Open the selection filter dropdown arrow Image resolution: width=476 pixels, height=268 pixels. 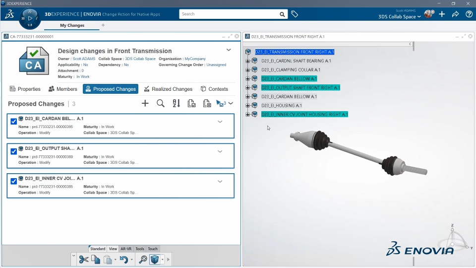coord(231,103)
